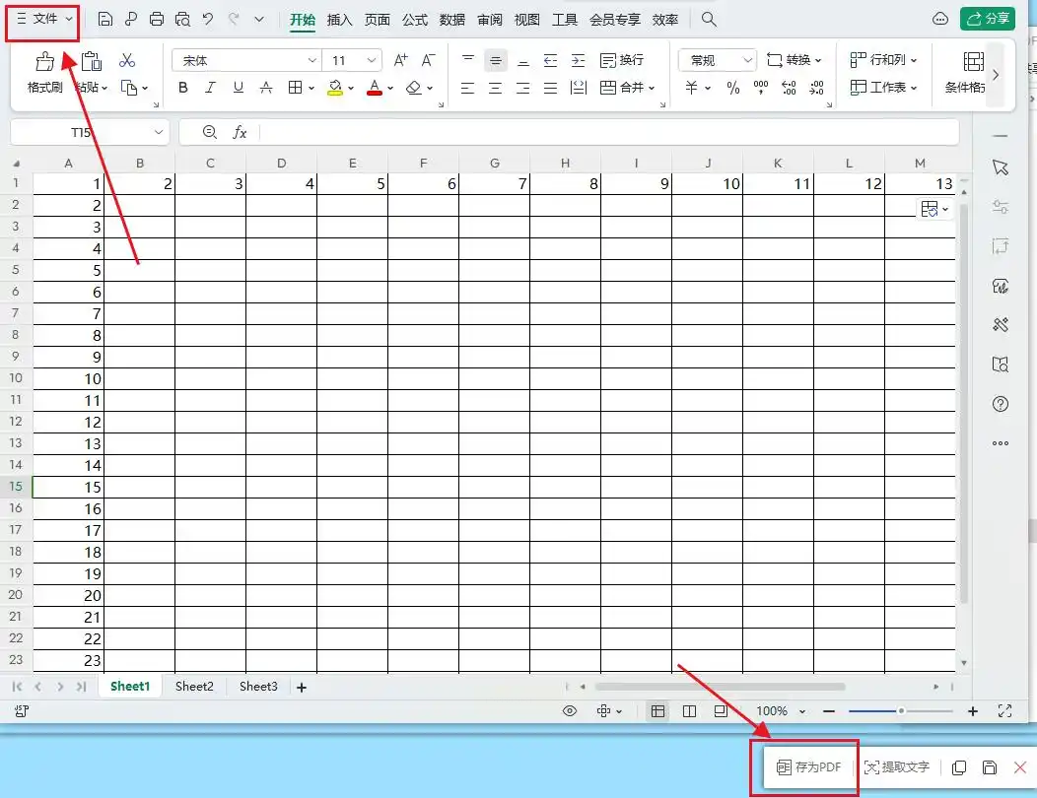The height and width of the screenshot is (798, 1037).
Task: Click the Convert (转换) button
Action: (x=794, y=60)
